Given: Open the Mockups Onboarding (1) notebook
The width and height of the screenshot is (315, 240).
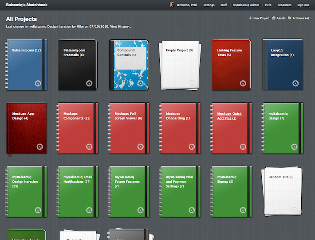Looking at the screenshot, I should [180, 128].
